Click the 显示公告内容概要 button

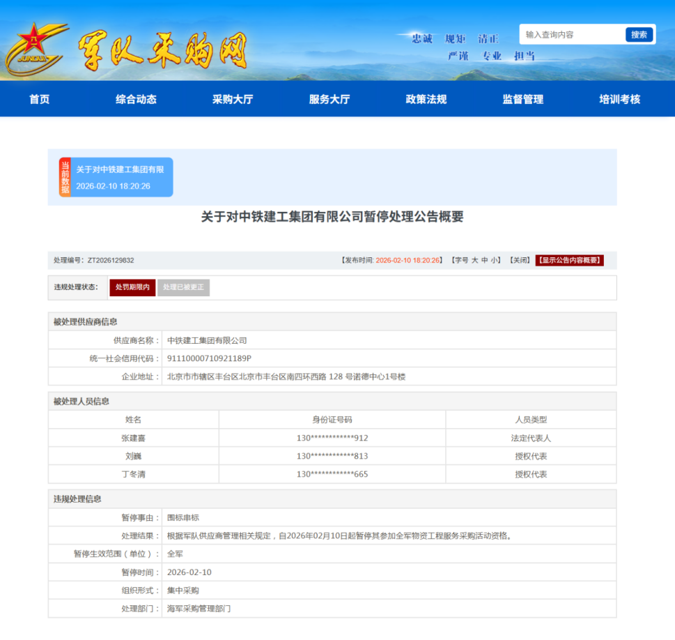pyautogui.click(x=569, y=259)
